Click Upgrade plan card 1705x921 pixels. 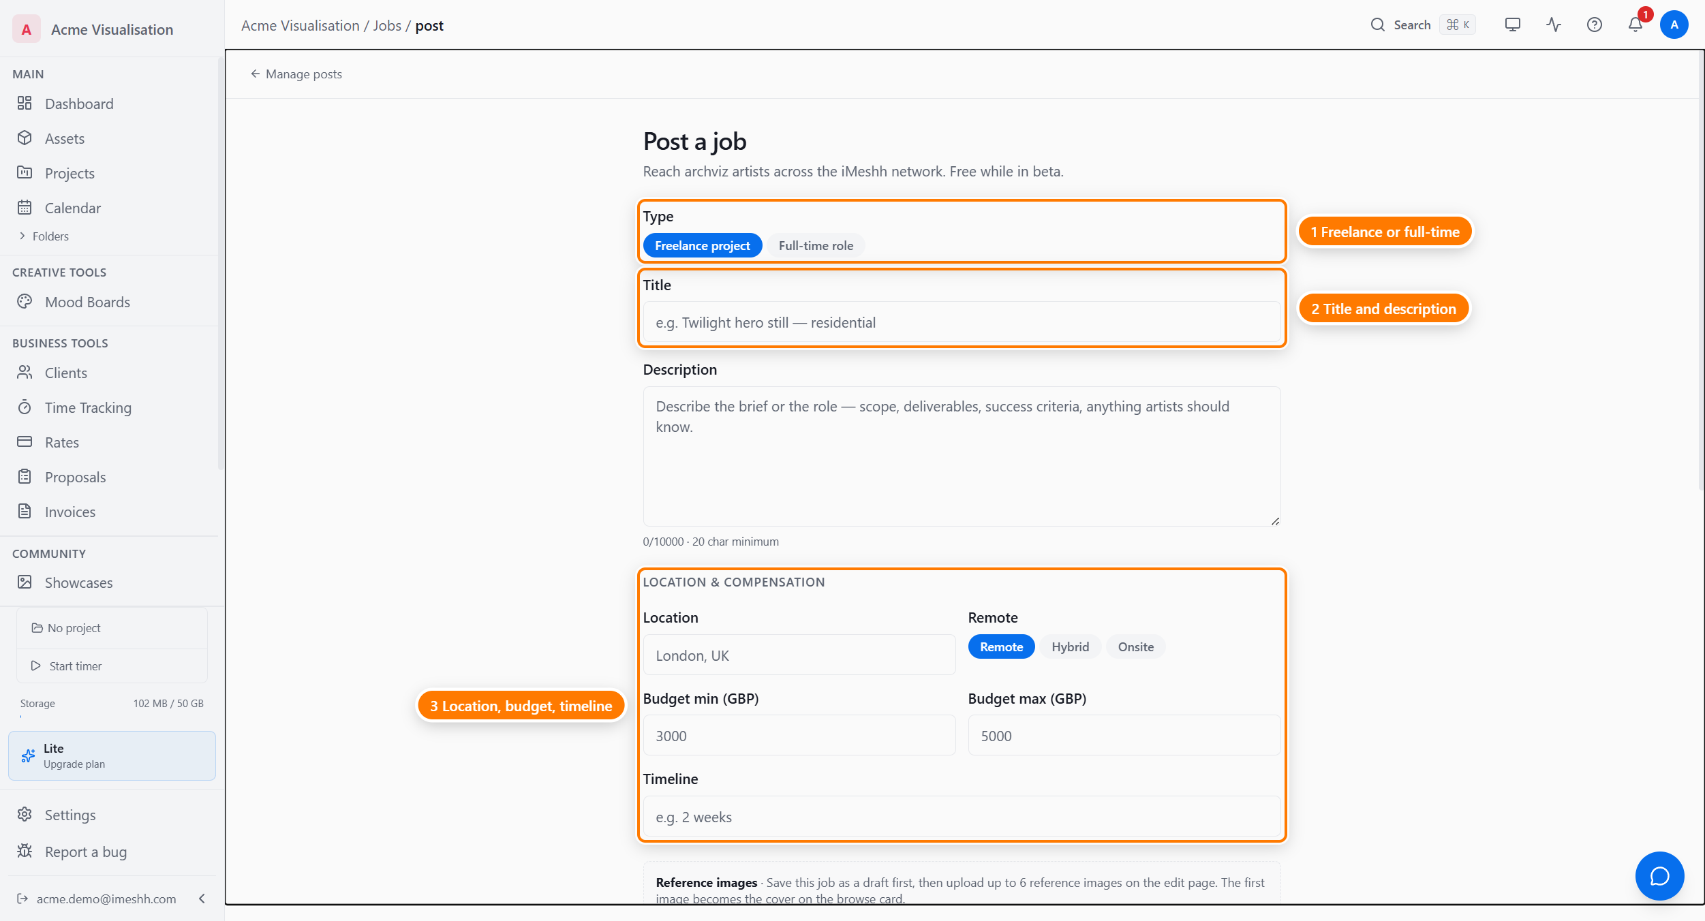coord(112,755)
